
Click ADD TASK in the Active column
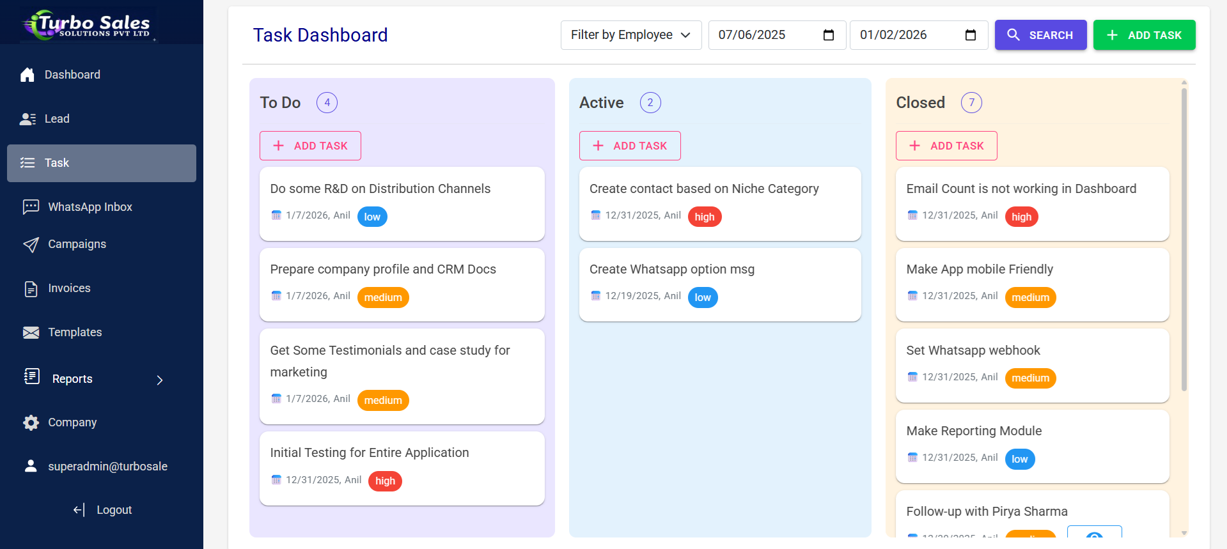point(630,146)
